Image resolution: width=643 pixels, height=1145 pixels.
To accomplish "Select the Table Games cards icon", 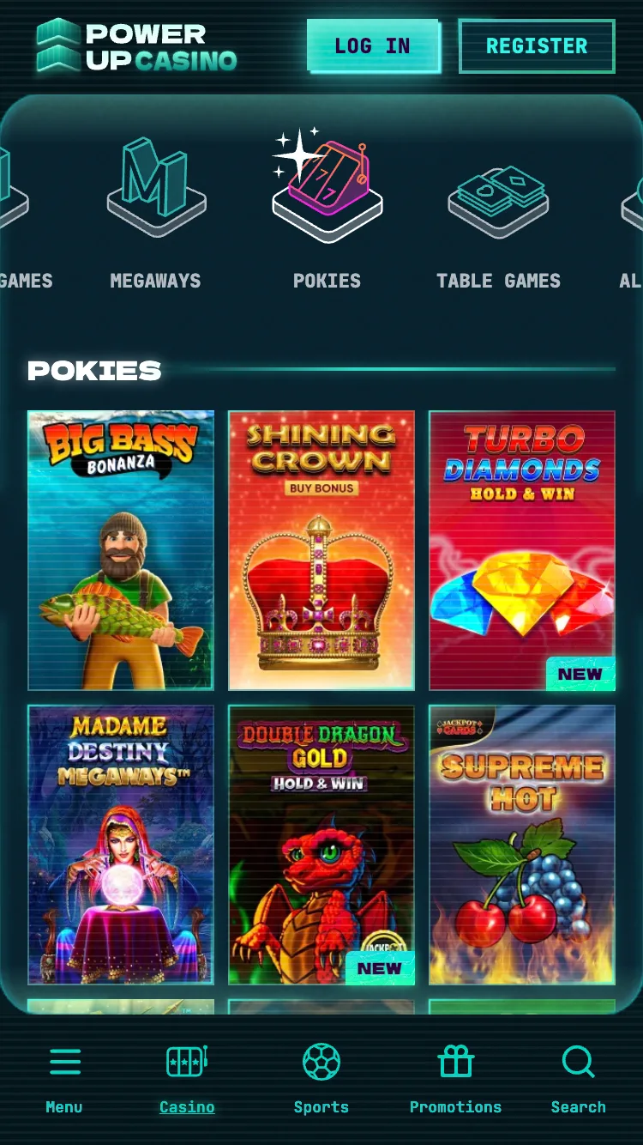I will pyautogui.click(x=499, y=201).
